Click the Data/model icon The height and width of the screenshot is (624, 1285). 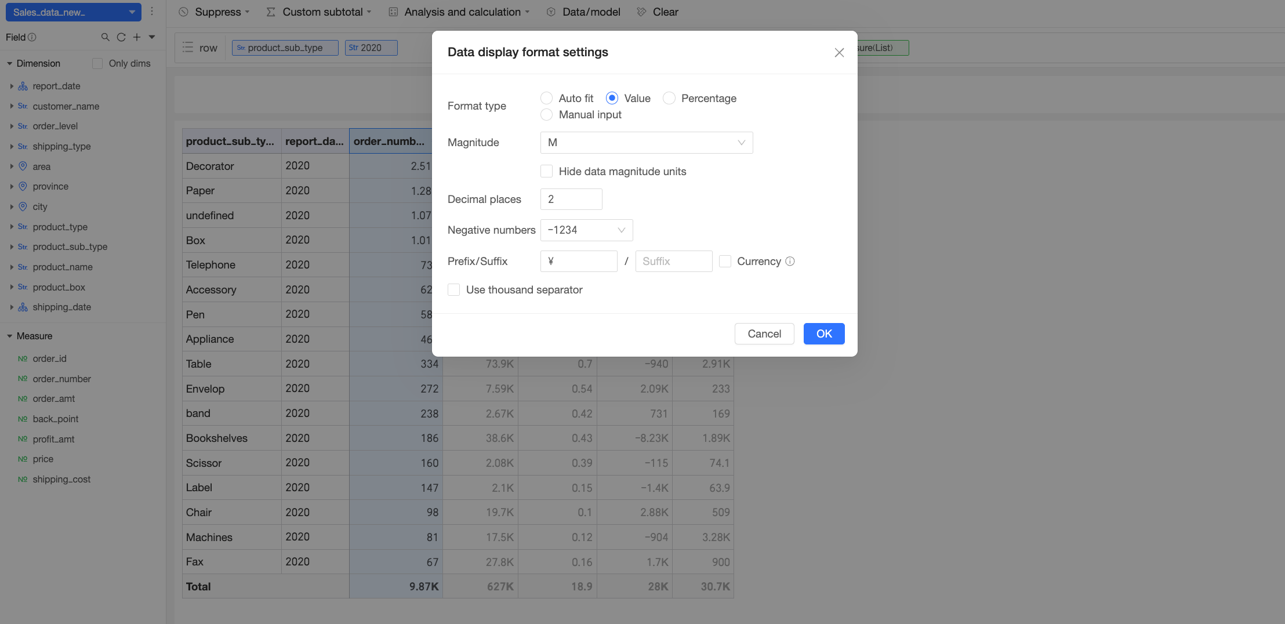click(x=551, y=12)
